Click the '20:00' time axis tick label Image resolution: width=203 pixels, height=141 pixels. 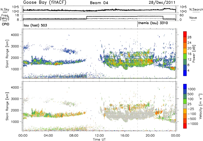tap(150, 136)
